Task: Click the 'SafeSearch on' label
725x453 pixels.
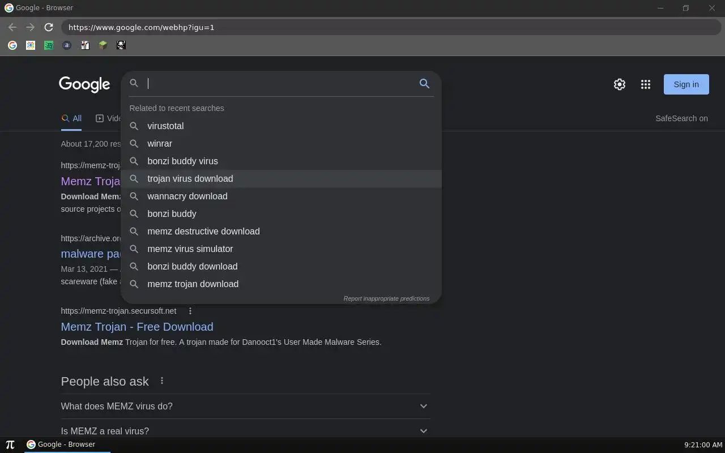Action: click(x=681, y=118)
